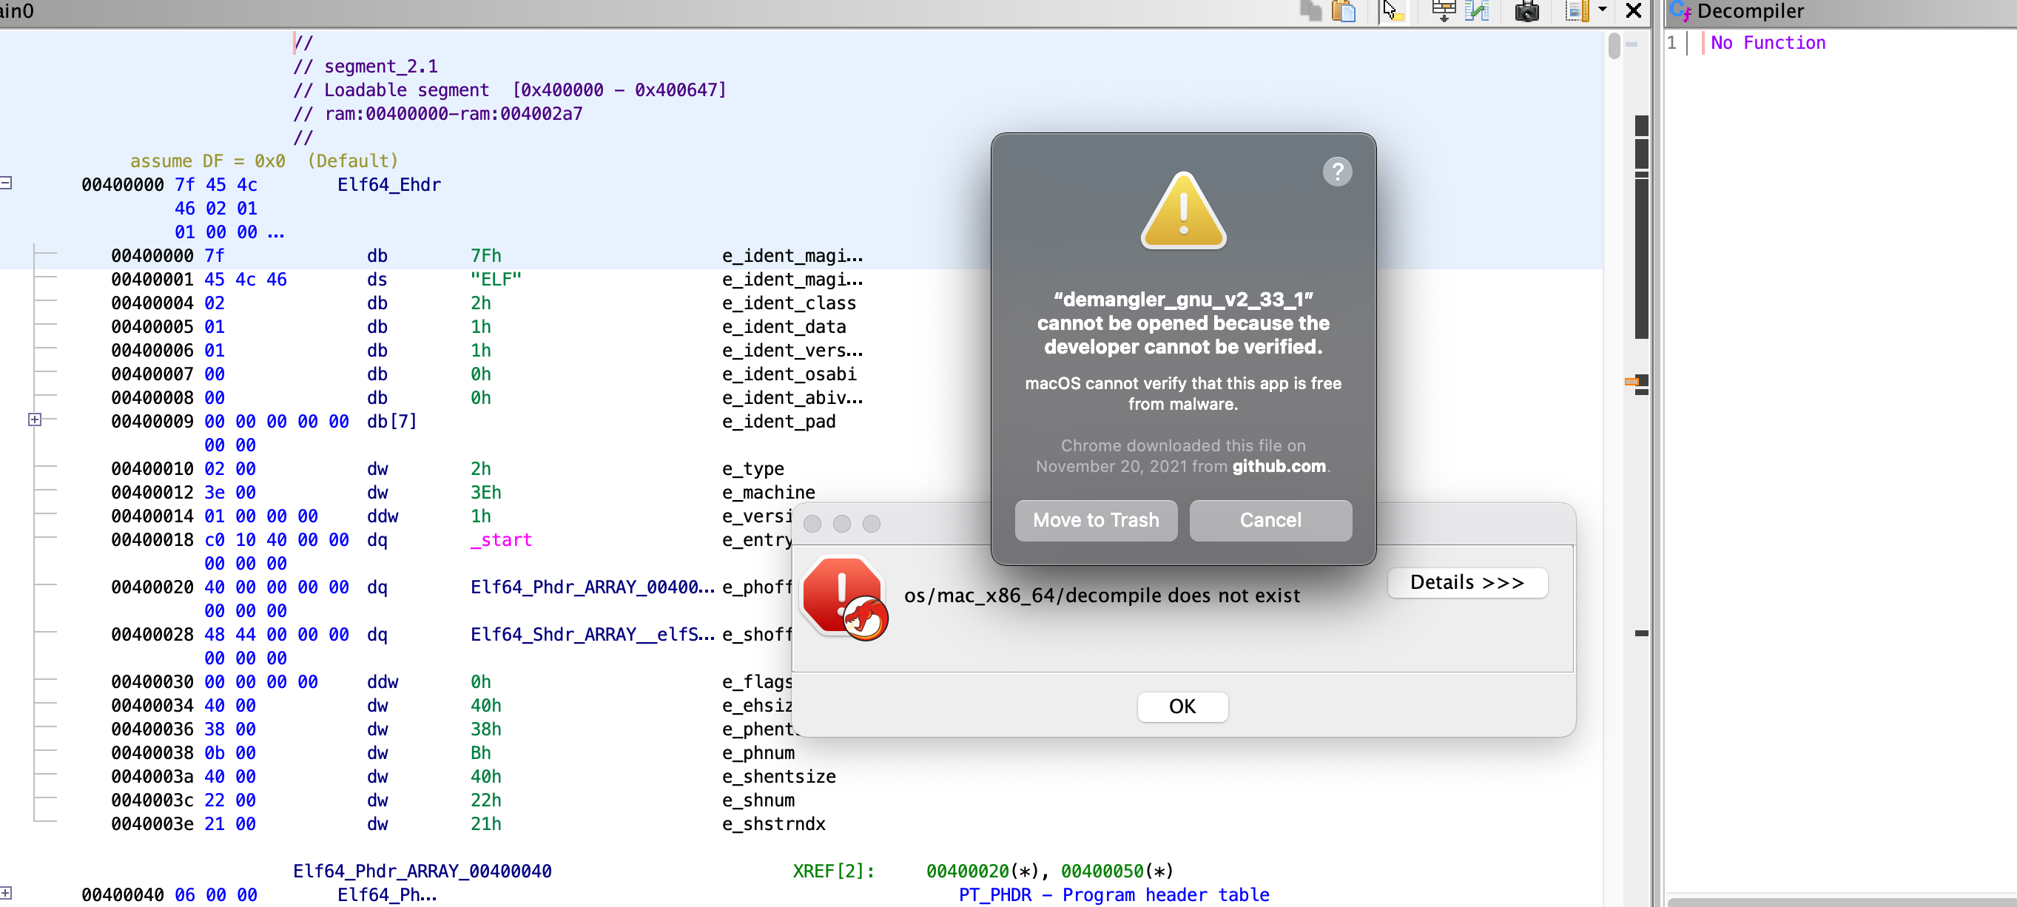Viewport: 2017px width, 907px height.
Task: Click the program diff toolbar icon
Action: tap(1478, 11)
